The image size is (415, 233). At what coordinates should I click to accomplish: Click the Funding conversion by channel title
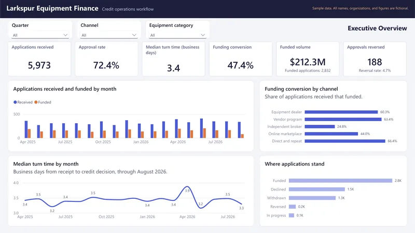click(x=301, y=89)
